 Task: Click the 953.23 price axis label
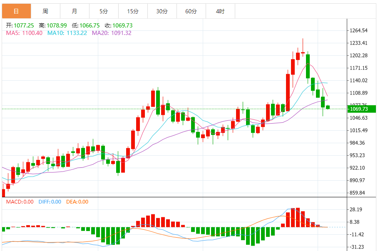point(357,156)
